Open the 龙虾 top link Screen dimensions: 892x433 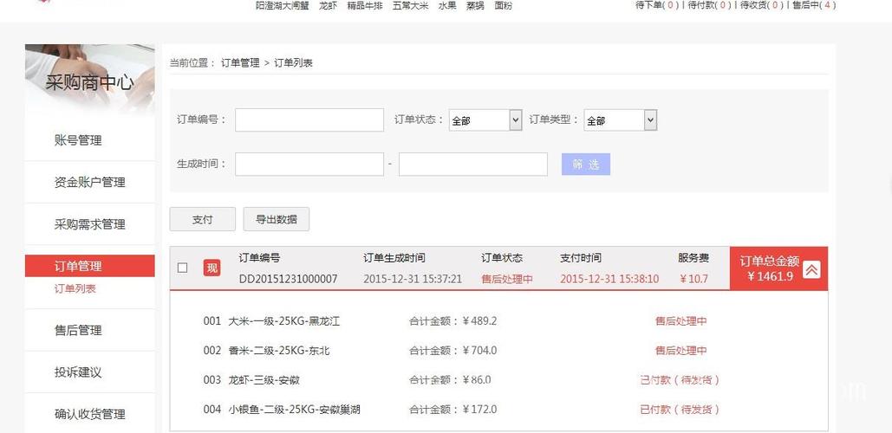coord(329,6)
